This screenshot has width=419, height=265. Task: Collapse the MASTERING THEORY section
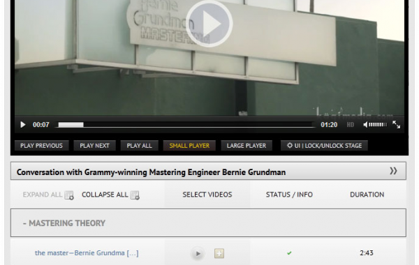click(64, 223)
